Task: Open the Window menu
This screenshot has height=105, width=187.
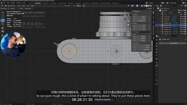Action: (x=19, y=3)
